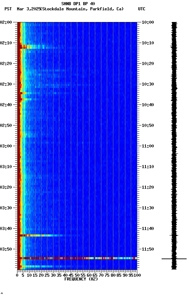Click the 02:10 PST time label

[6, 43]
